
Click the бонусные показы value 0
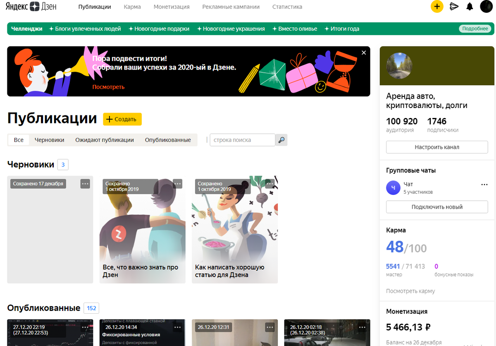click(436, 266)
